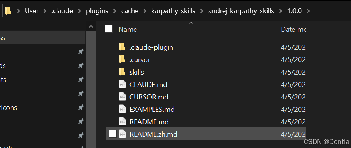
Task: Expand chevron after karpathy-skills in breadcrumb
Action: 202,11
